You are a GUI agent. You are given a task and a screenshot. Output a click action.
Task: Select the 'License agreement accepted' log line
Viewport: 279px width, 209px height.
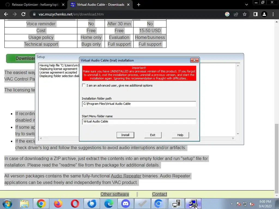[58, 72]
